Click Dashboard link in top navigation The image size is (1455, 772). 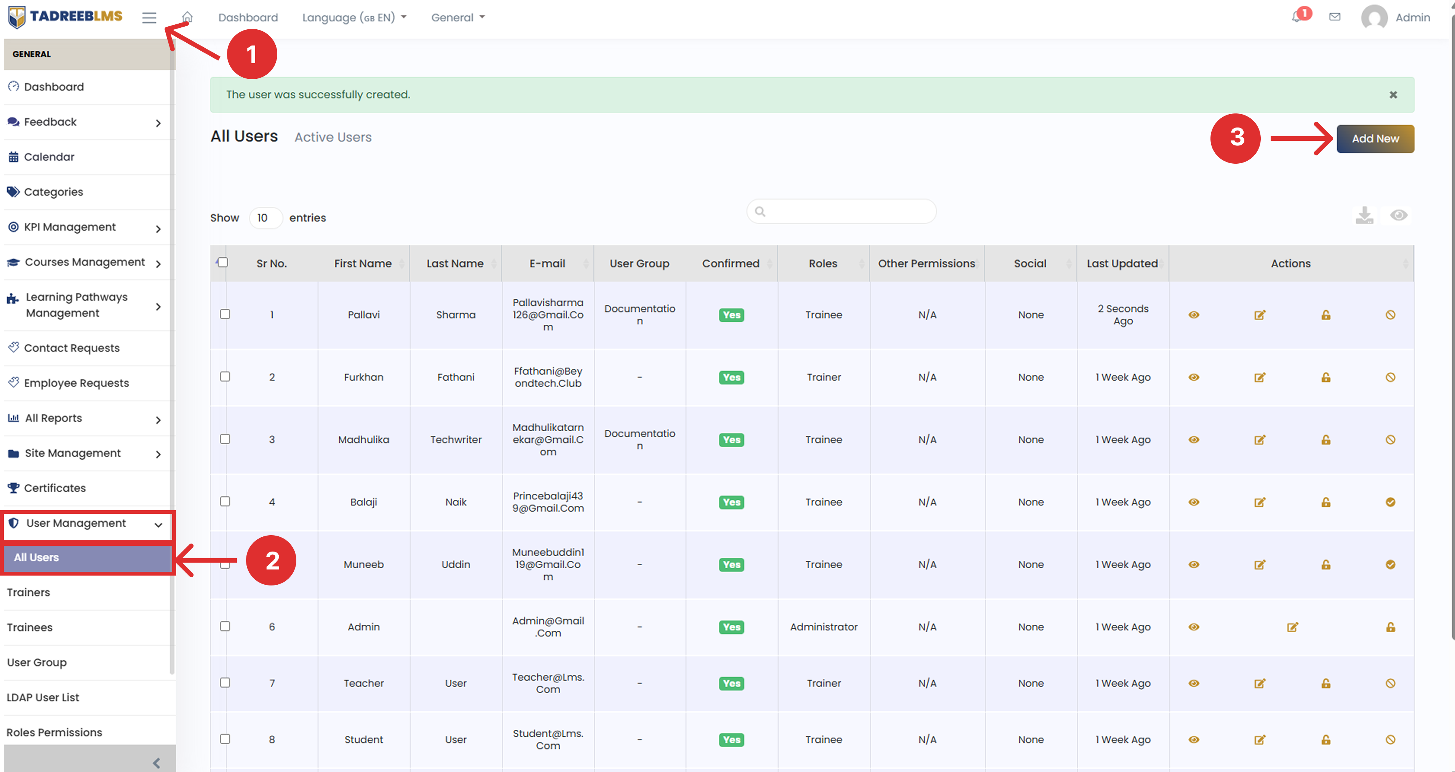click(248, 18)
